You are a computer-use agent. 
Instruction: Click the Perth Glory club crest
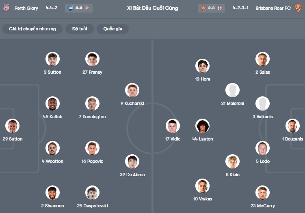click(x=6, y=8)
